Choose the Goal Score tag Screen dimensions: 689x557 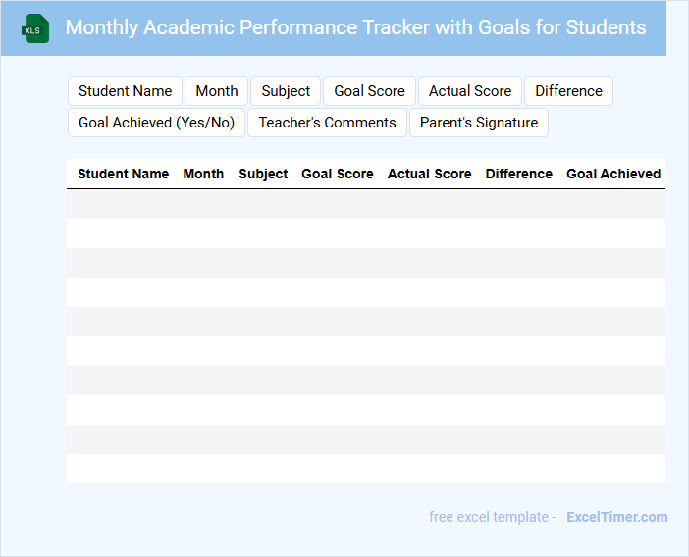click(x=369, y=91)
